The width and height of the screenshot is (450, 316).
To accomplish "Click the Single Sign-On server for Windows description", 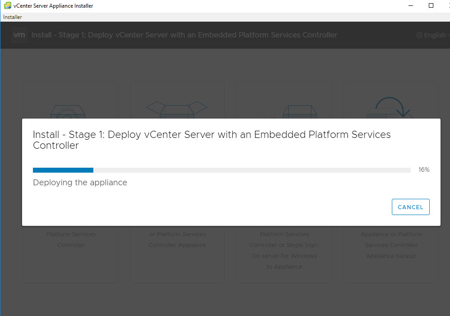I will 284,256.
